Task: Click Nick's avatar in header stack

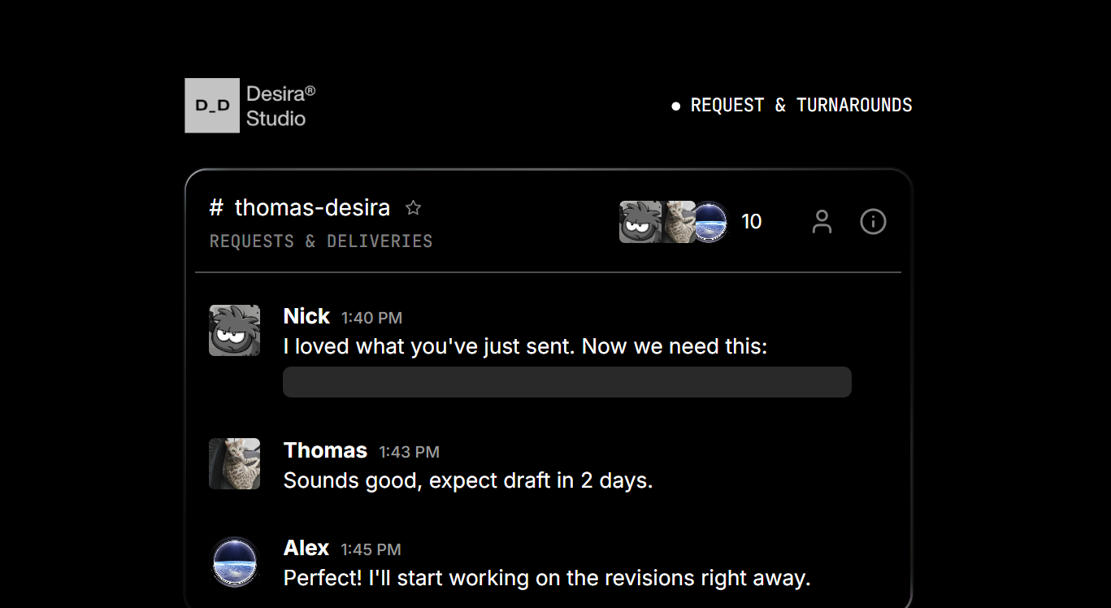Action: (x=638, y=222)
